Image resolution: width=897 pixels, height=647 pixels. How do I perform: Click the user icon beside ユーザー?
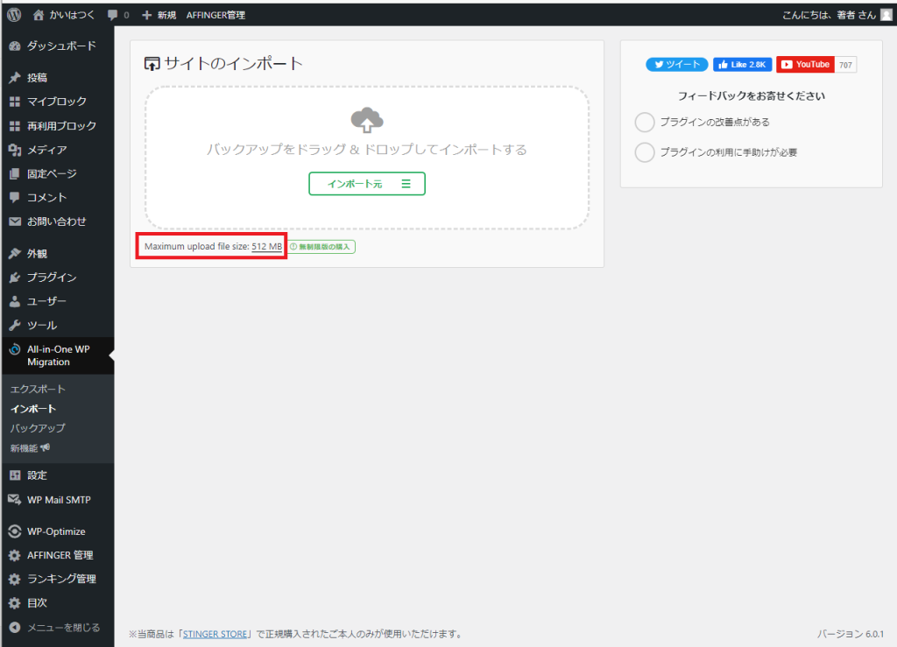pos(15,301)
